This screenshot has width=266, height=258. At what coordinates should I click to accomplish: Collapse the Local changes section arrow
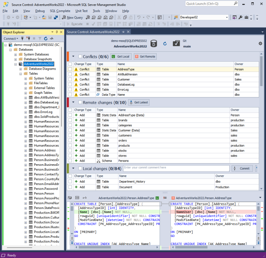[x=73, y=168]
